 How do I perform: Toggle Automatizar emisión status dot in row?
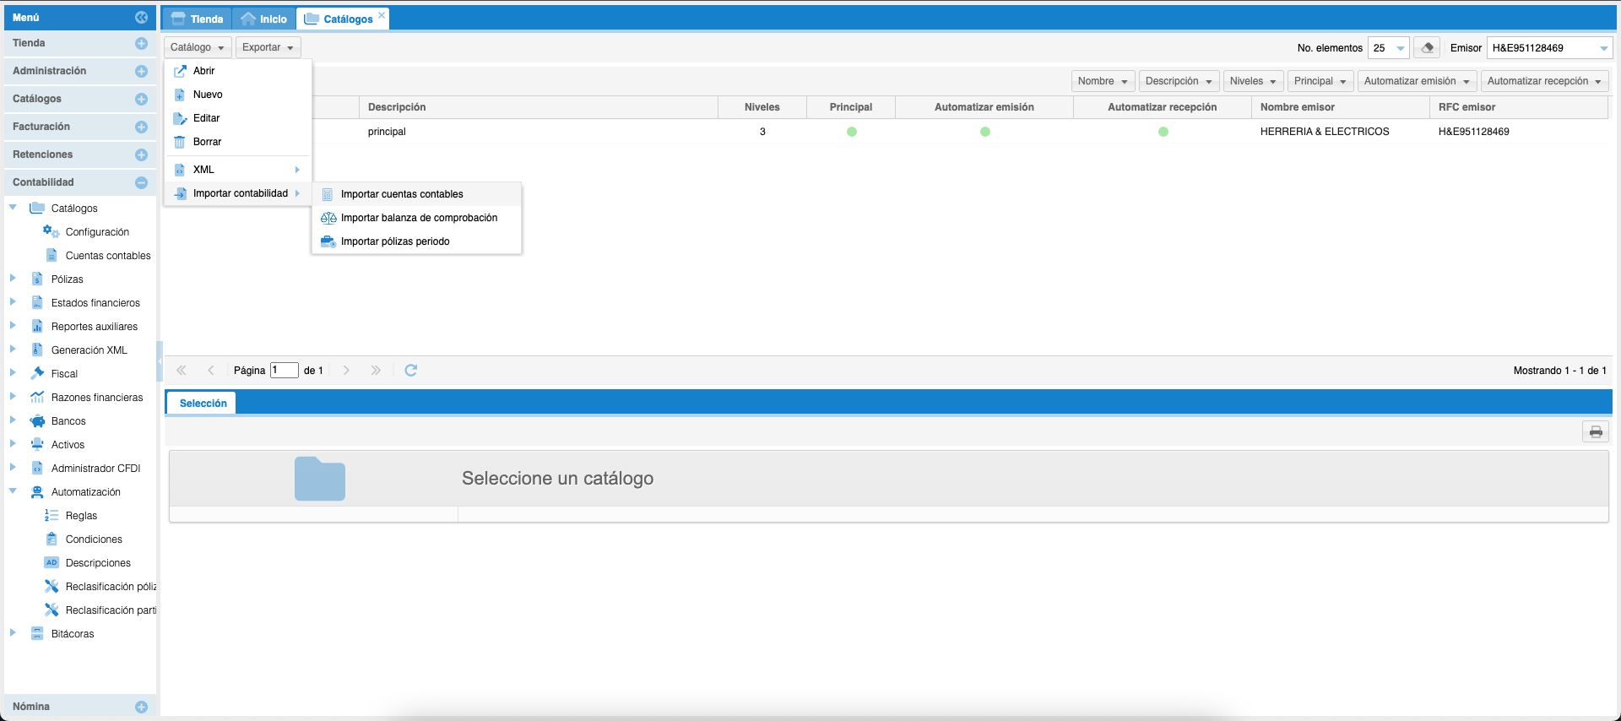pos(984,132)
